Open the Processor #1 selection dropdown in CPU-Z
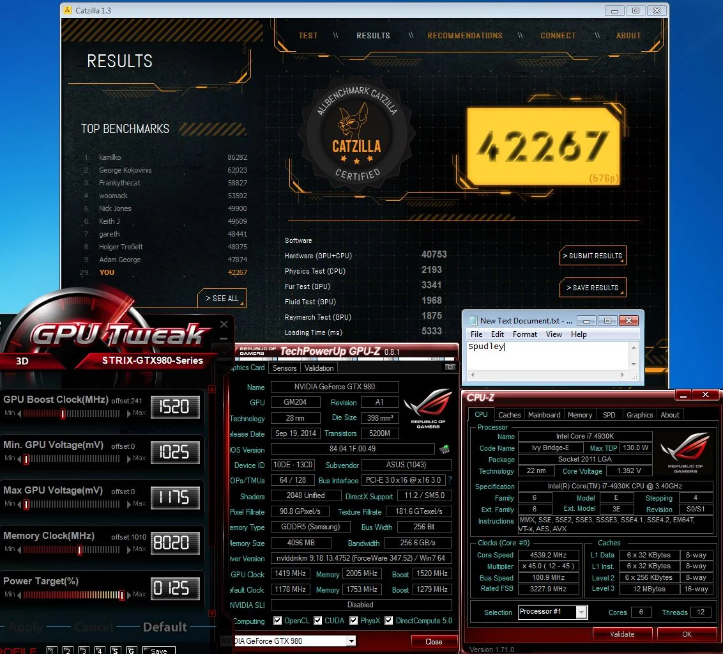 point(581,612)
